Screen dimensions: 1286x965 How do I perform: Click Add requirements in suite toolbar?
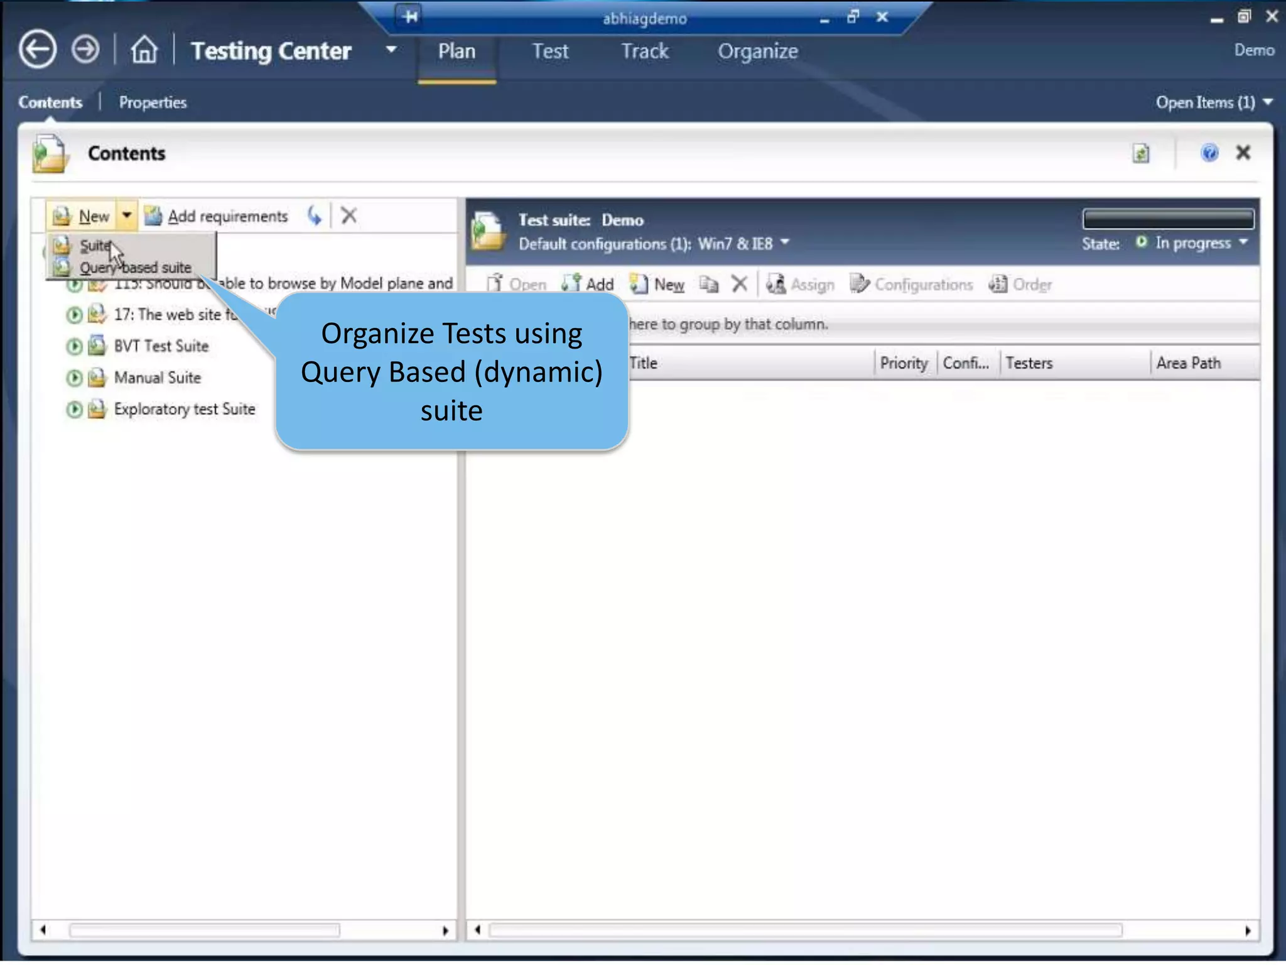click(x=216, y=216)
